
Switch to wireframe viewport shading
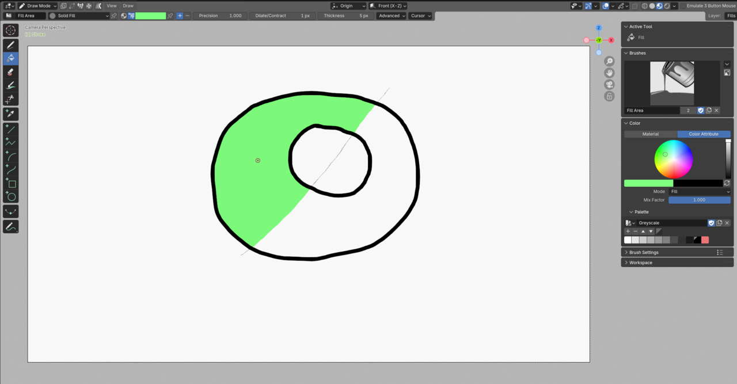645,6
